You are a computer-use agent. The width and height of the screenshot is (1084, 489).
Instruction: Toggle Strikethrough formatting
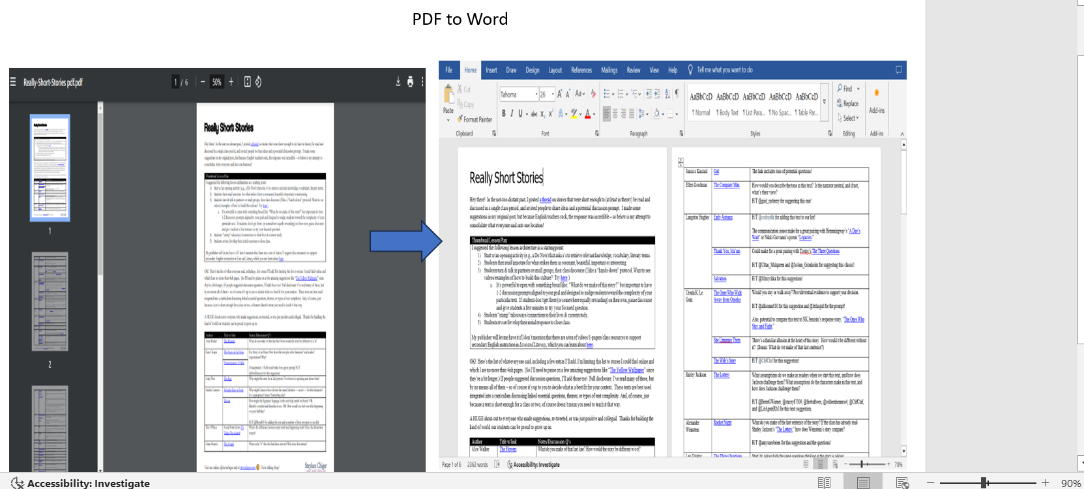coord(534,113)
